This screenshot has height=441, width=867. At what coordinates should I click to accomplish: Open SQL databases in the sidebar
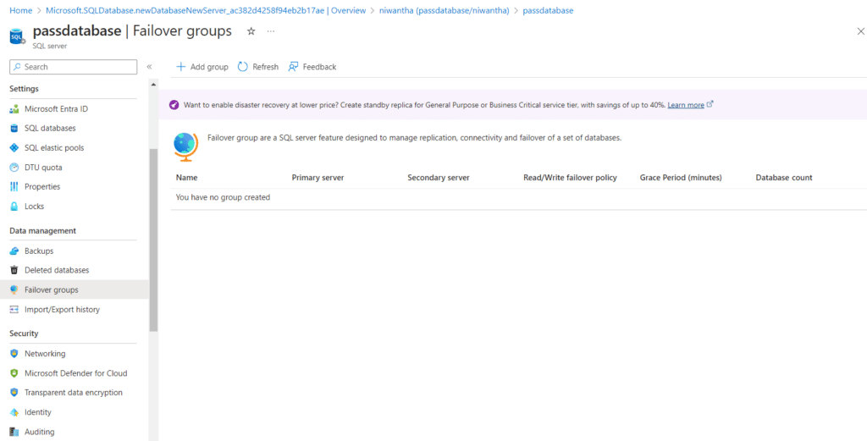[50, 129]
